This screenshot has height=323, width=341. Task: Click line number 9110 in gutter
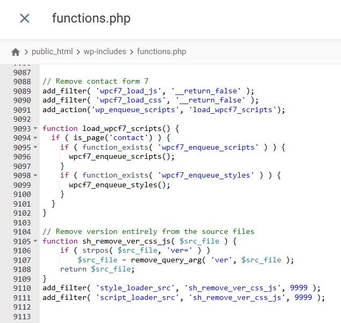(x=22, y=288)
